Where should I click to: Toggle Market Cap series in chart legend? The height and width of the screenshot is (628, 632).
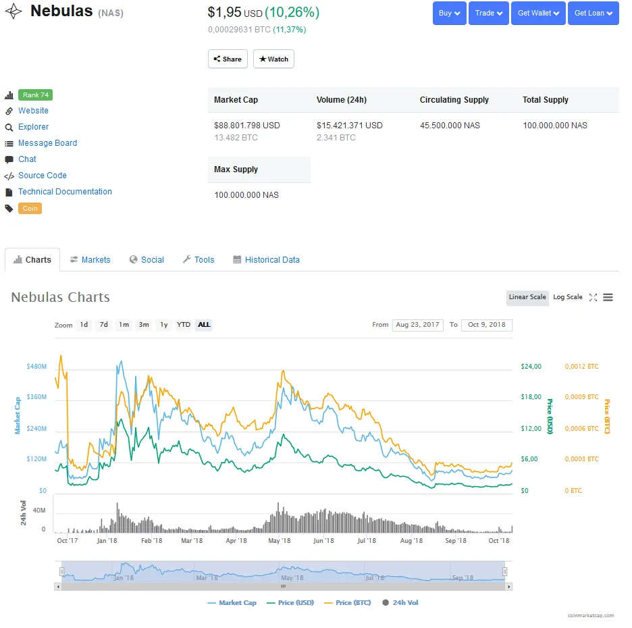pos(232,602)
